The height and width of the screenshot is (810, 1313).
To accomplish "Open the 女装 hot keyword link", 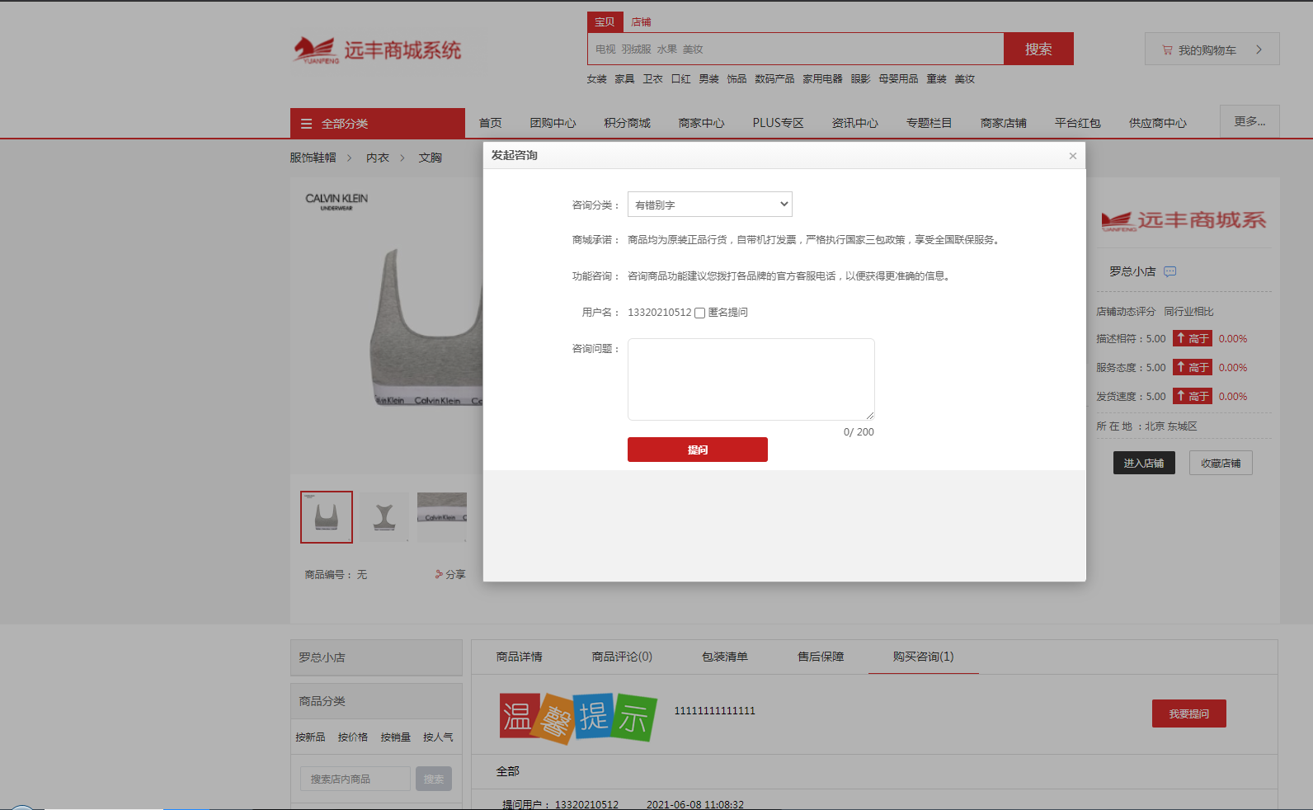I will coord(596,79).
